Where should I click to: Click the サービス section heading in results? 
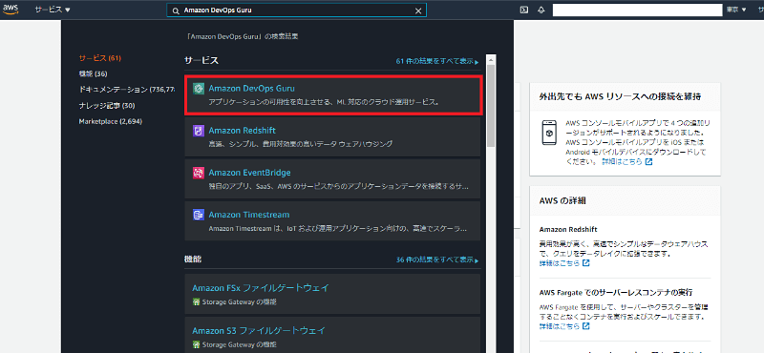202,61
